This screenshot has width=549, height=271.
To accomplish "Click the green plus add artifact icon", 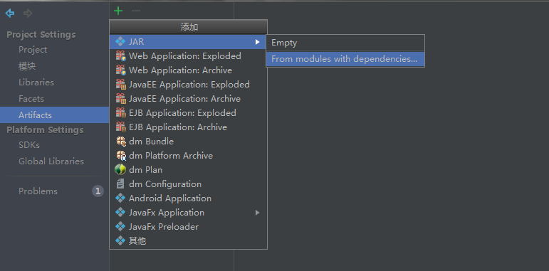I will (x=118, y=11).
